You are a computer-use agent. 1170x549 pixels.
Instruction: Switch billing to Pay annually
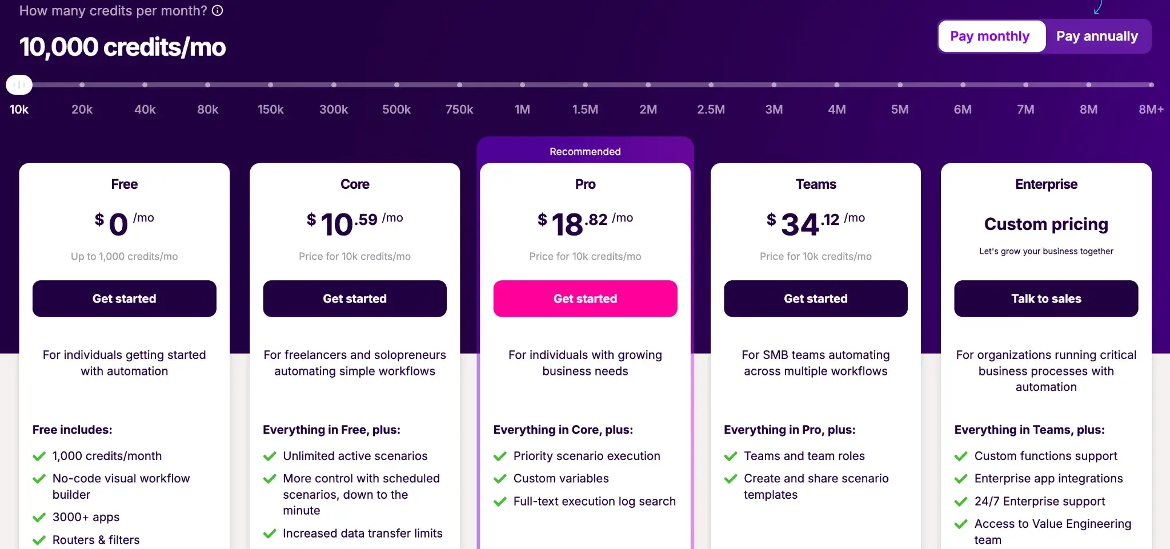coord(1097,37)
